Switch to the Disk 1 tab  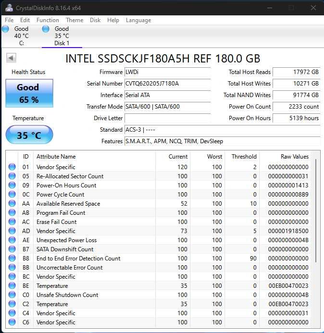tap(62, 36)
